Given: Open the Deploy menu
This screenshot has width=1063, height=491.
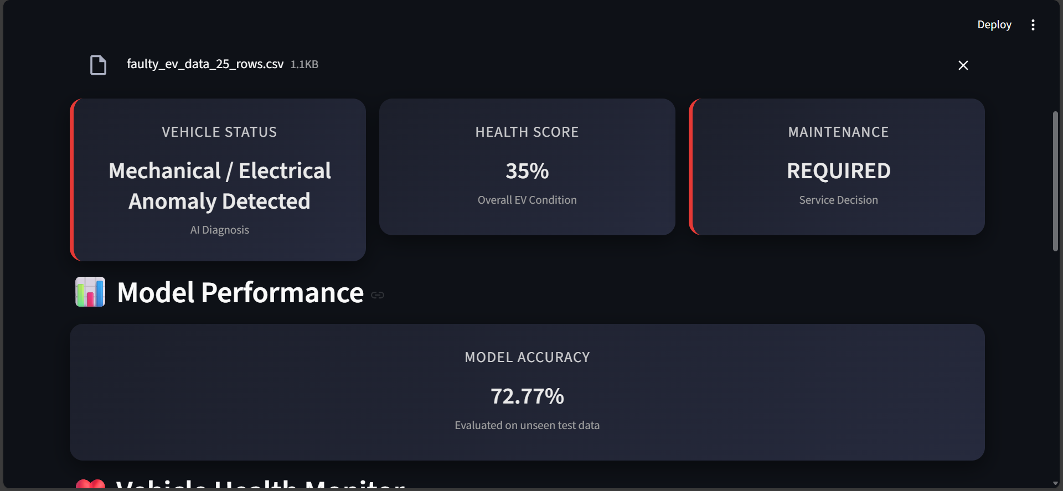Looking at the screenshot, I should click(x=994, y=25).
